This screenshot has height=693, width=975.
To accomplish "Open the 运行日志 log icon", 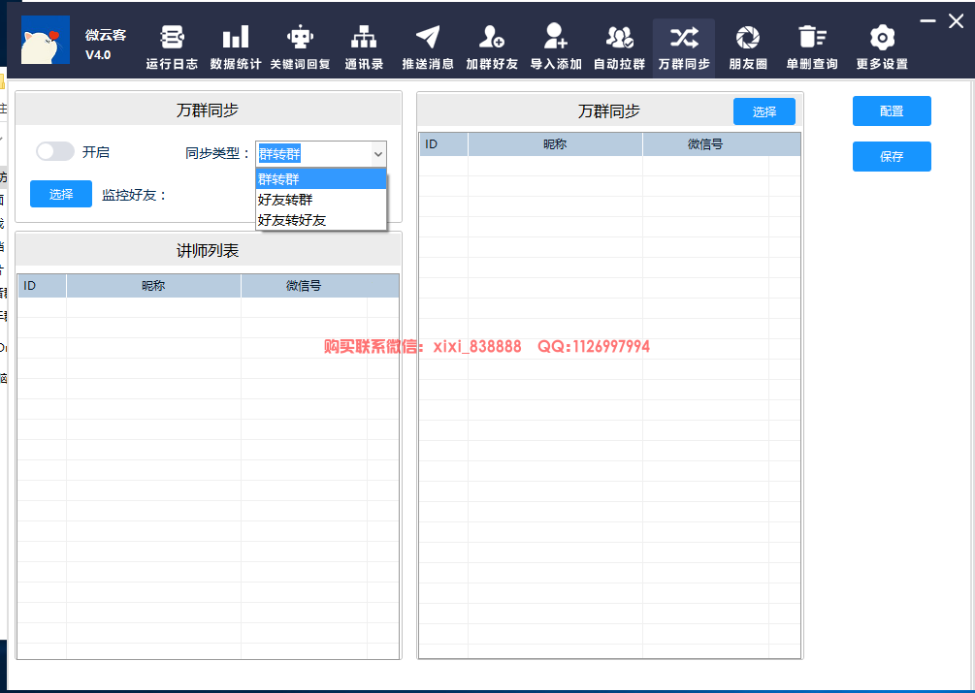I will point(172,39).
